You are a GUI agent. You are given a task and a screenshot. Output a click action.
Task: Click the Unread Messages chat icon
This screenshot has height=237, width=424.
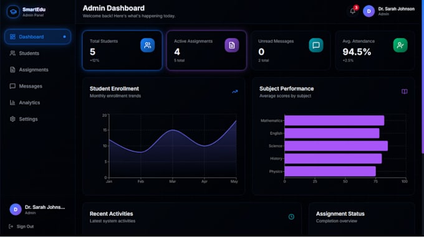pos(316,45)
